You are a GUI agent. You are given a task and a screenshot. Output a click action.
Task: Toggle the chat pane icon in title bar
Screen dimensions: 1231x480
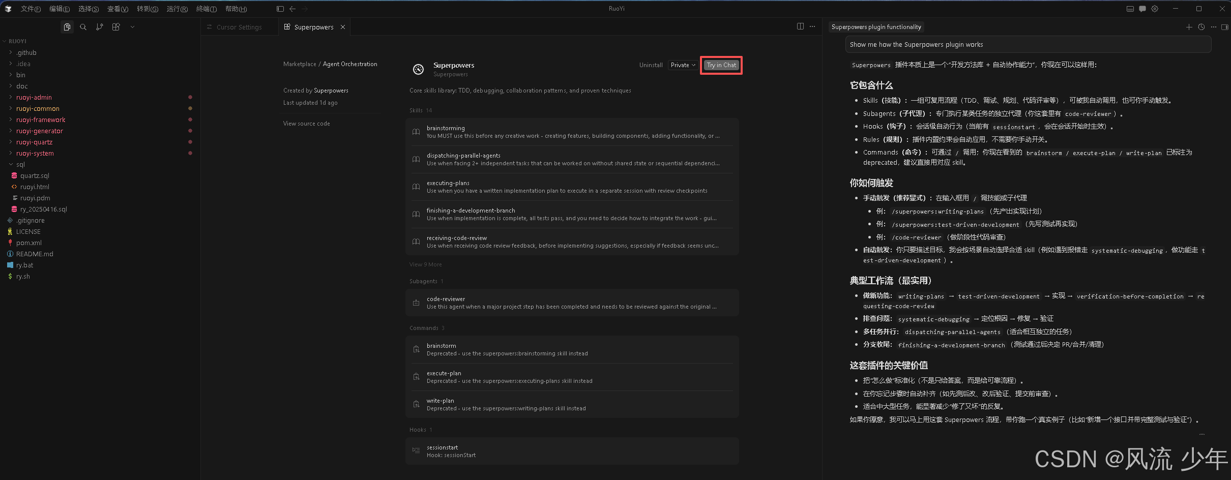(1142, 9)
